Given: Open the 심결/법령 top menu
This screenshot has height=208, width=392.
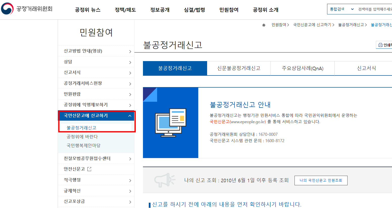Looking at the screenshot, I should pyautogui.click(x=194, y=10).
